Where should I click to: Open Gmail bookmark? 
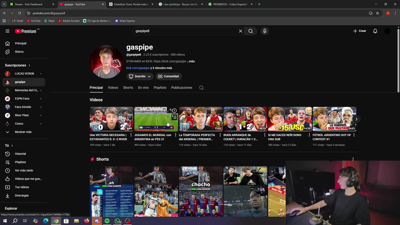(17, 21)
